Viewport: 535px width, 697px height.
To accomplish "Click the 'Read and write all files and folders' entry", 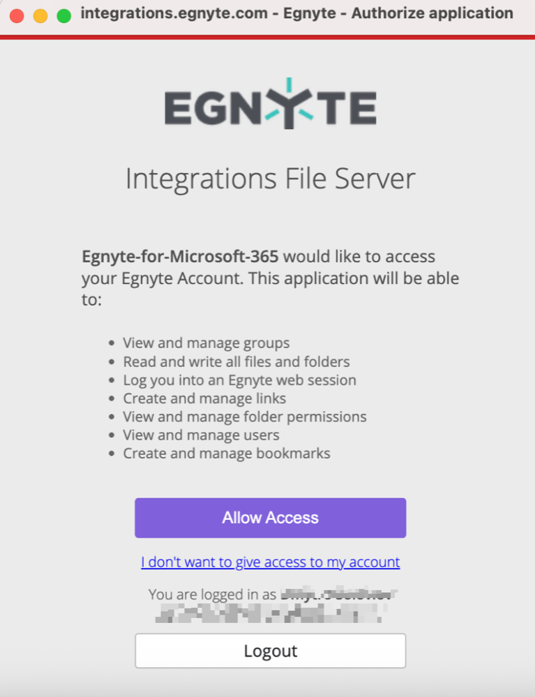I will pos(236,361).
